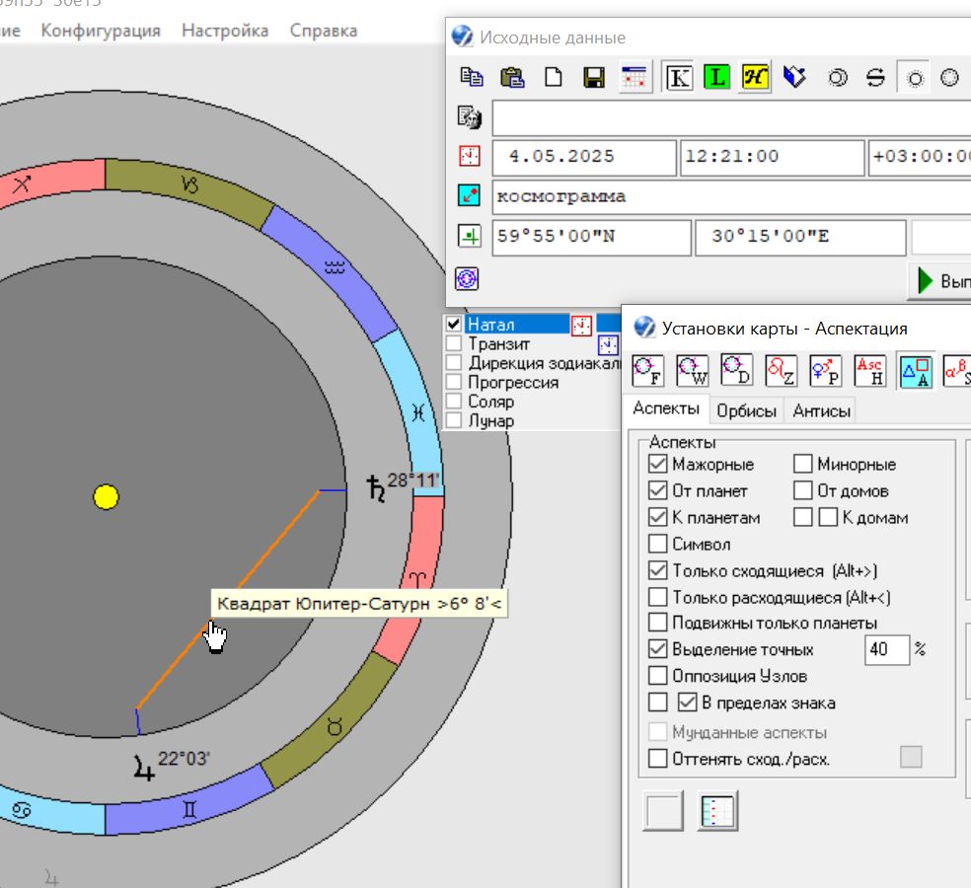
Task: Switch to the Антисы tab
Action: [x=821, y=410]
